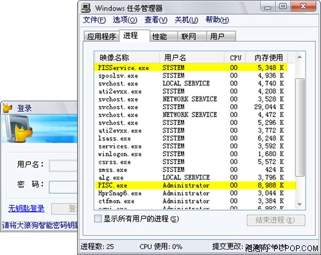Click LOCAL SERVICE user of alg.exe row
This screenshot has height=255, width=321.
coord(186,177)
